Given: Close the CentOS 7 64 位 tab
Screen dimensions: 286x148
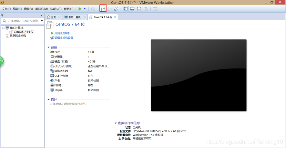Looking at the screenshot, I should (115, 17).
